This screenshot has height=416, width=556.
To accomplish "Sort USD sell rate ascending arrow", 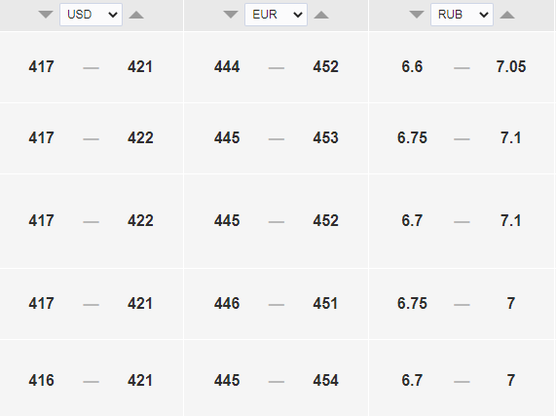I will pyautogui.click(x=136, y=15).
